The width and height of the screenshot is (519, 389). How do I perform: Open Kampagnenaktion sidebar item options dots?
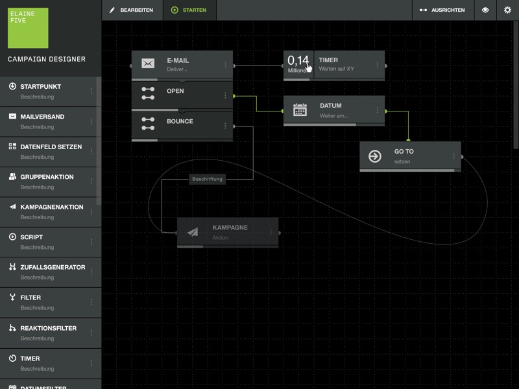coord(91,211)
